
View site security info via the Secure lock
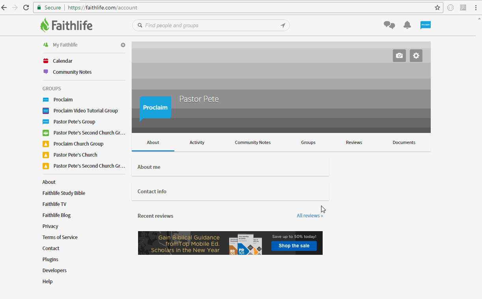tap(49, 7)
